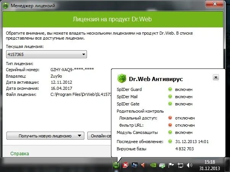Click license file path C:\Program Files\DrWeb
Image resolution: width=230 pixels, height=172 pixels.
coord(81,94)
